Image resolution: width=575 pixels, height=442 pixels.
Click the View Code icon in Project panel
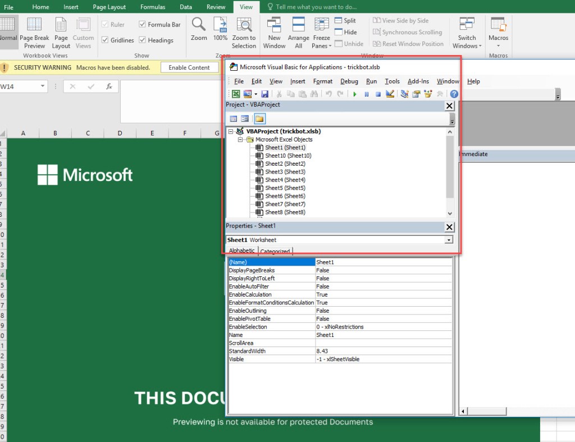234,119
